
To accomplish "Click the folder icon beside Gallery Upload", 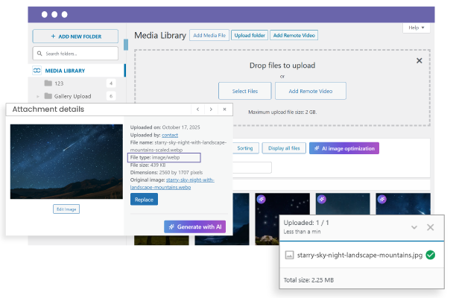I will [x=48, y=96].
